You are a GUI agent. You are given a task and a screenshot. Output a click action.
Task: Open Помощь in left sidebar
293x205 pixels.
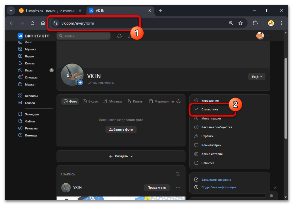click(x=28, y=135)
